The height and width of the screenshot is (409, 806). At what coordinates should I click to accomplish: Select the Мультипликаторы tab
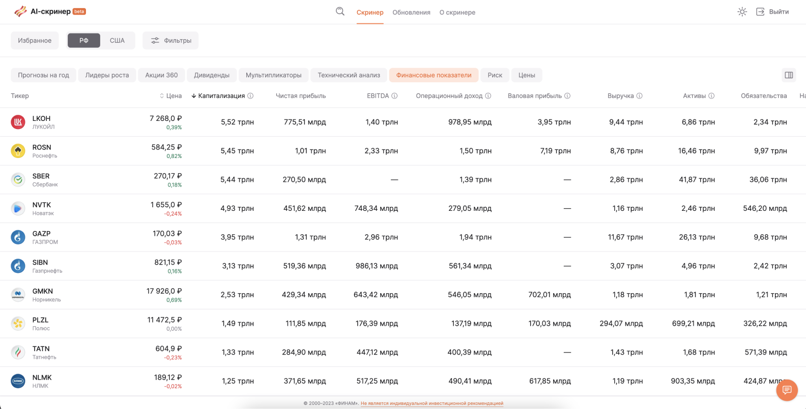tap(274, 75)
